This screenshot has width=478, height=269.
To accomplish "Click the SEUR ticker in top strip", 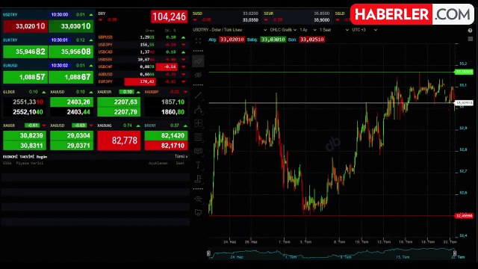I will tap(297, 16).
